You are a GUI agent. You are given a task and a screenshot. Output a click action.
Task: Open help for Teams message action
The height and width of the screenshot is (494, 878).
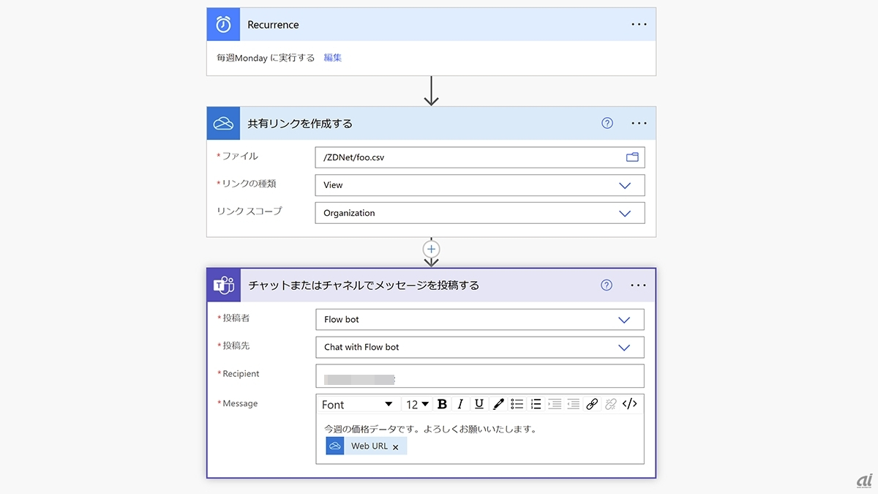click(606, 285)
